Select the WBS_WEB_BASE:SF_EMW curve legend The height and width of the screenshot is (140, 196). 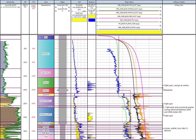point(129,28)
